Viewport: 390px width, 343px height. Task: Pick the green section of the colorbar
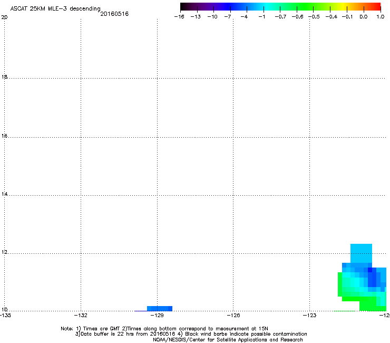[305, 6]
